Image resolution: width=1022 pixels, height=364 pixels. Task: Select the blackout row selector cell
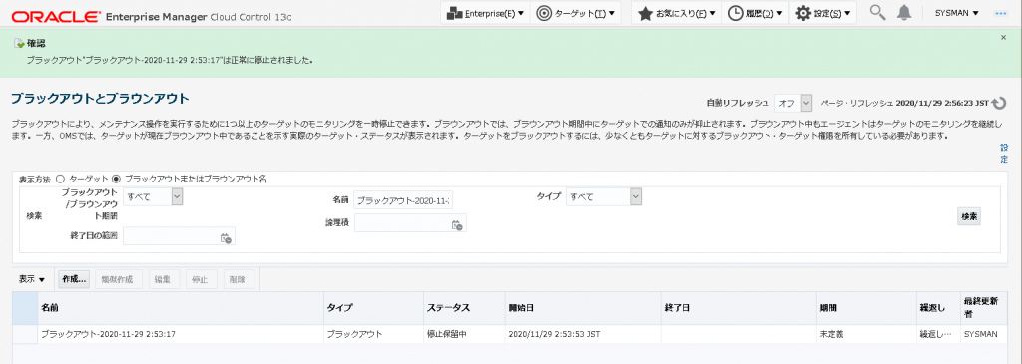[25, 334]
